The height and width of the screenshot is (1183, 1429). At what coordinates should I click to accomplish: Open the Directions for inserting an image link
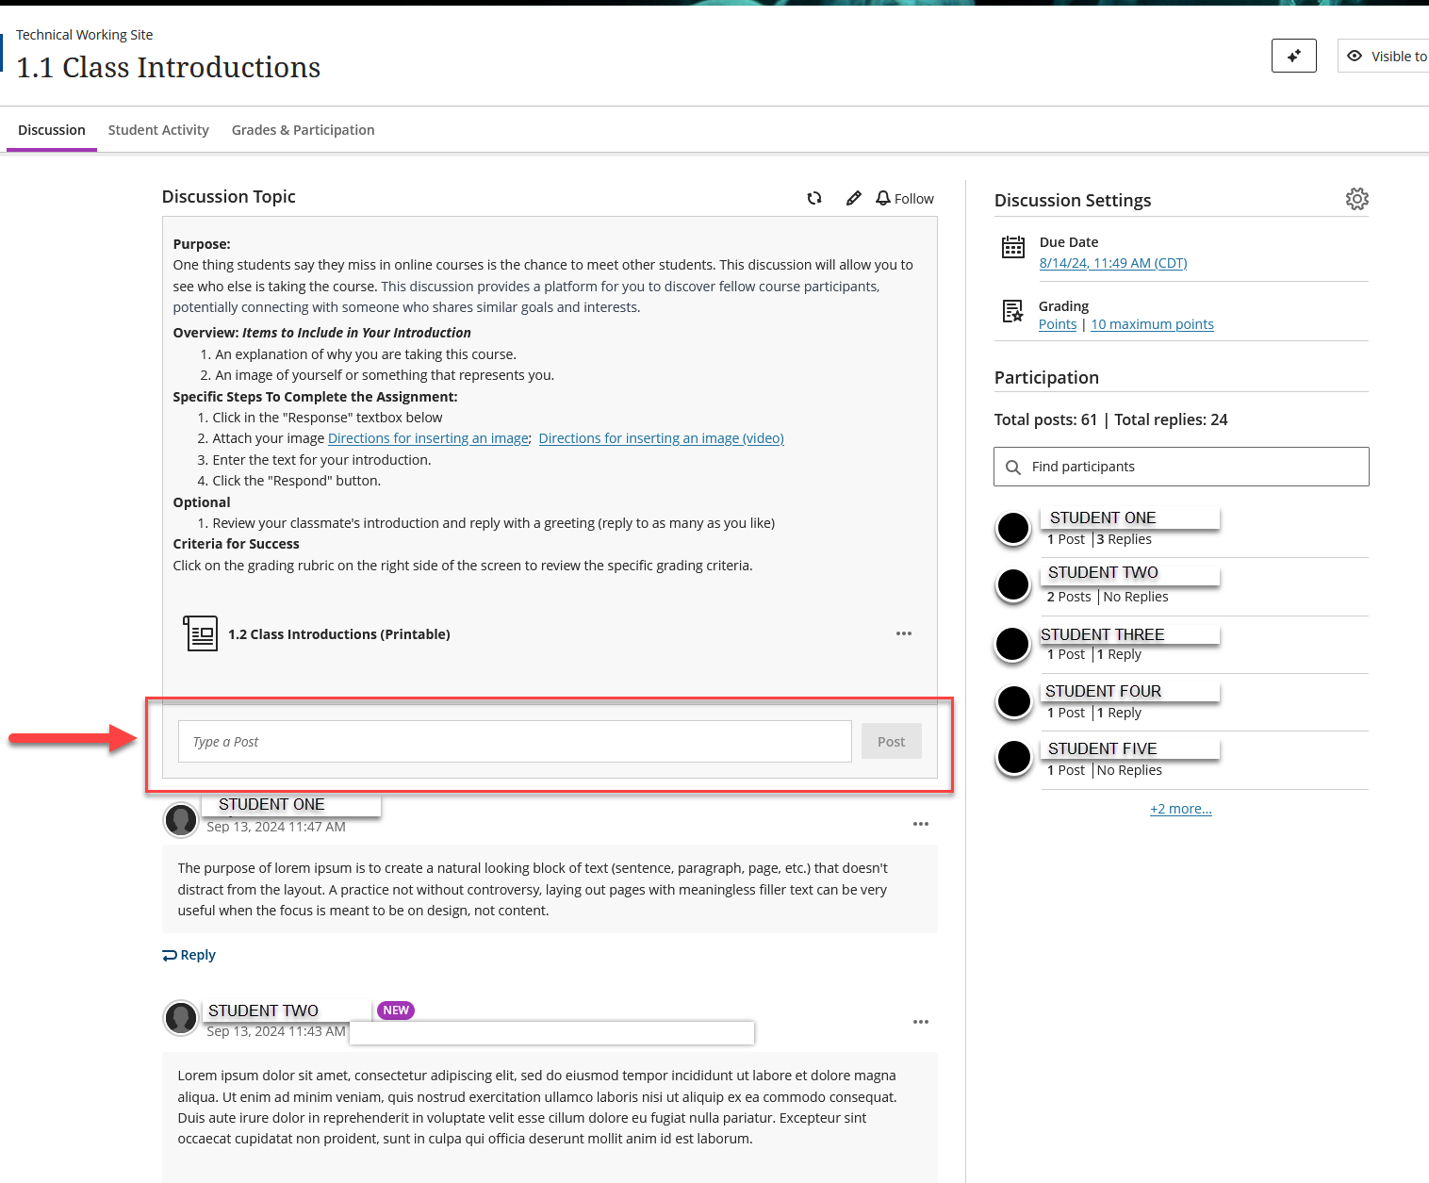tap(428, 437)
